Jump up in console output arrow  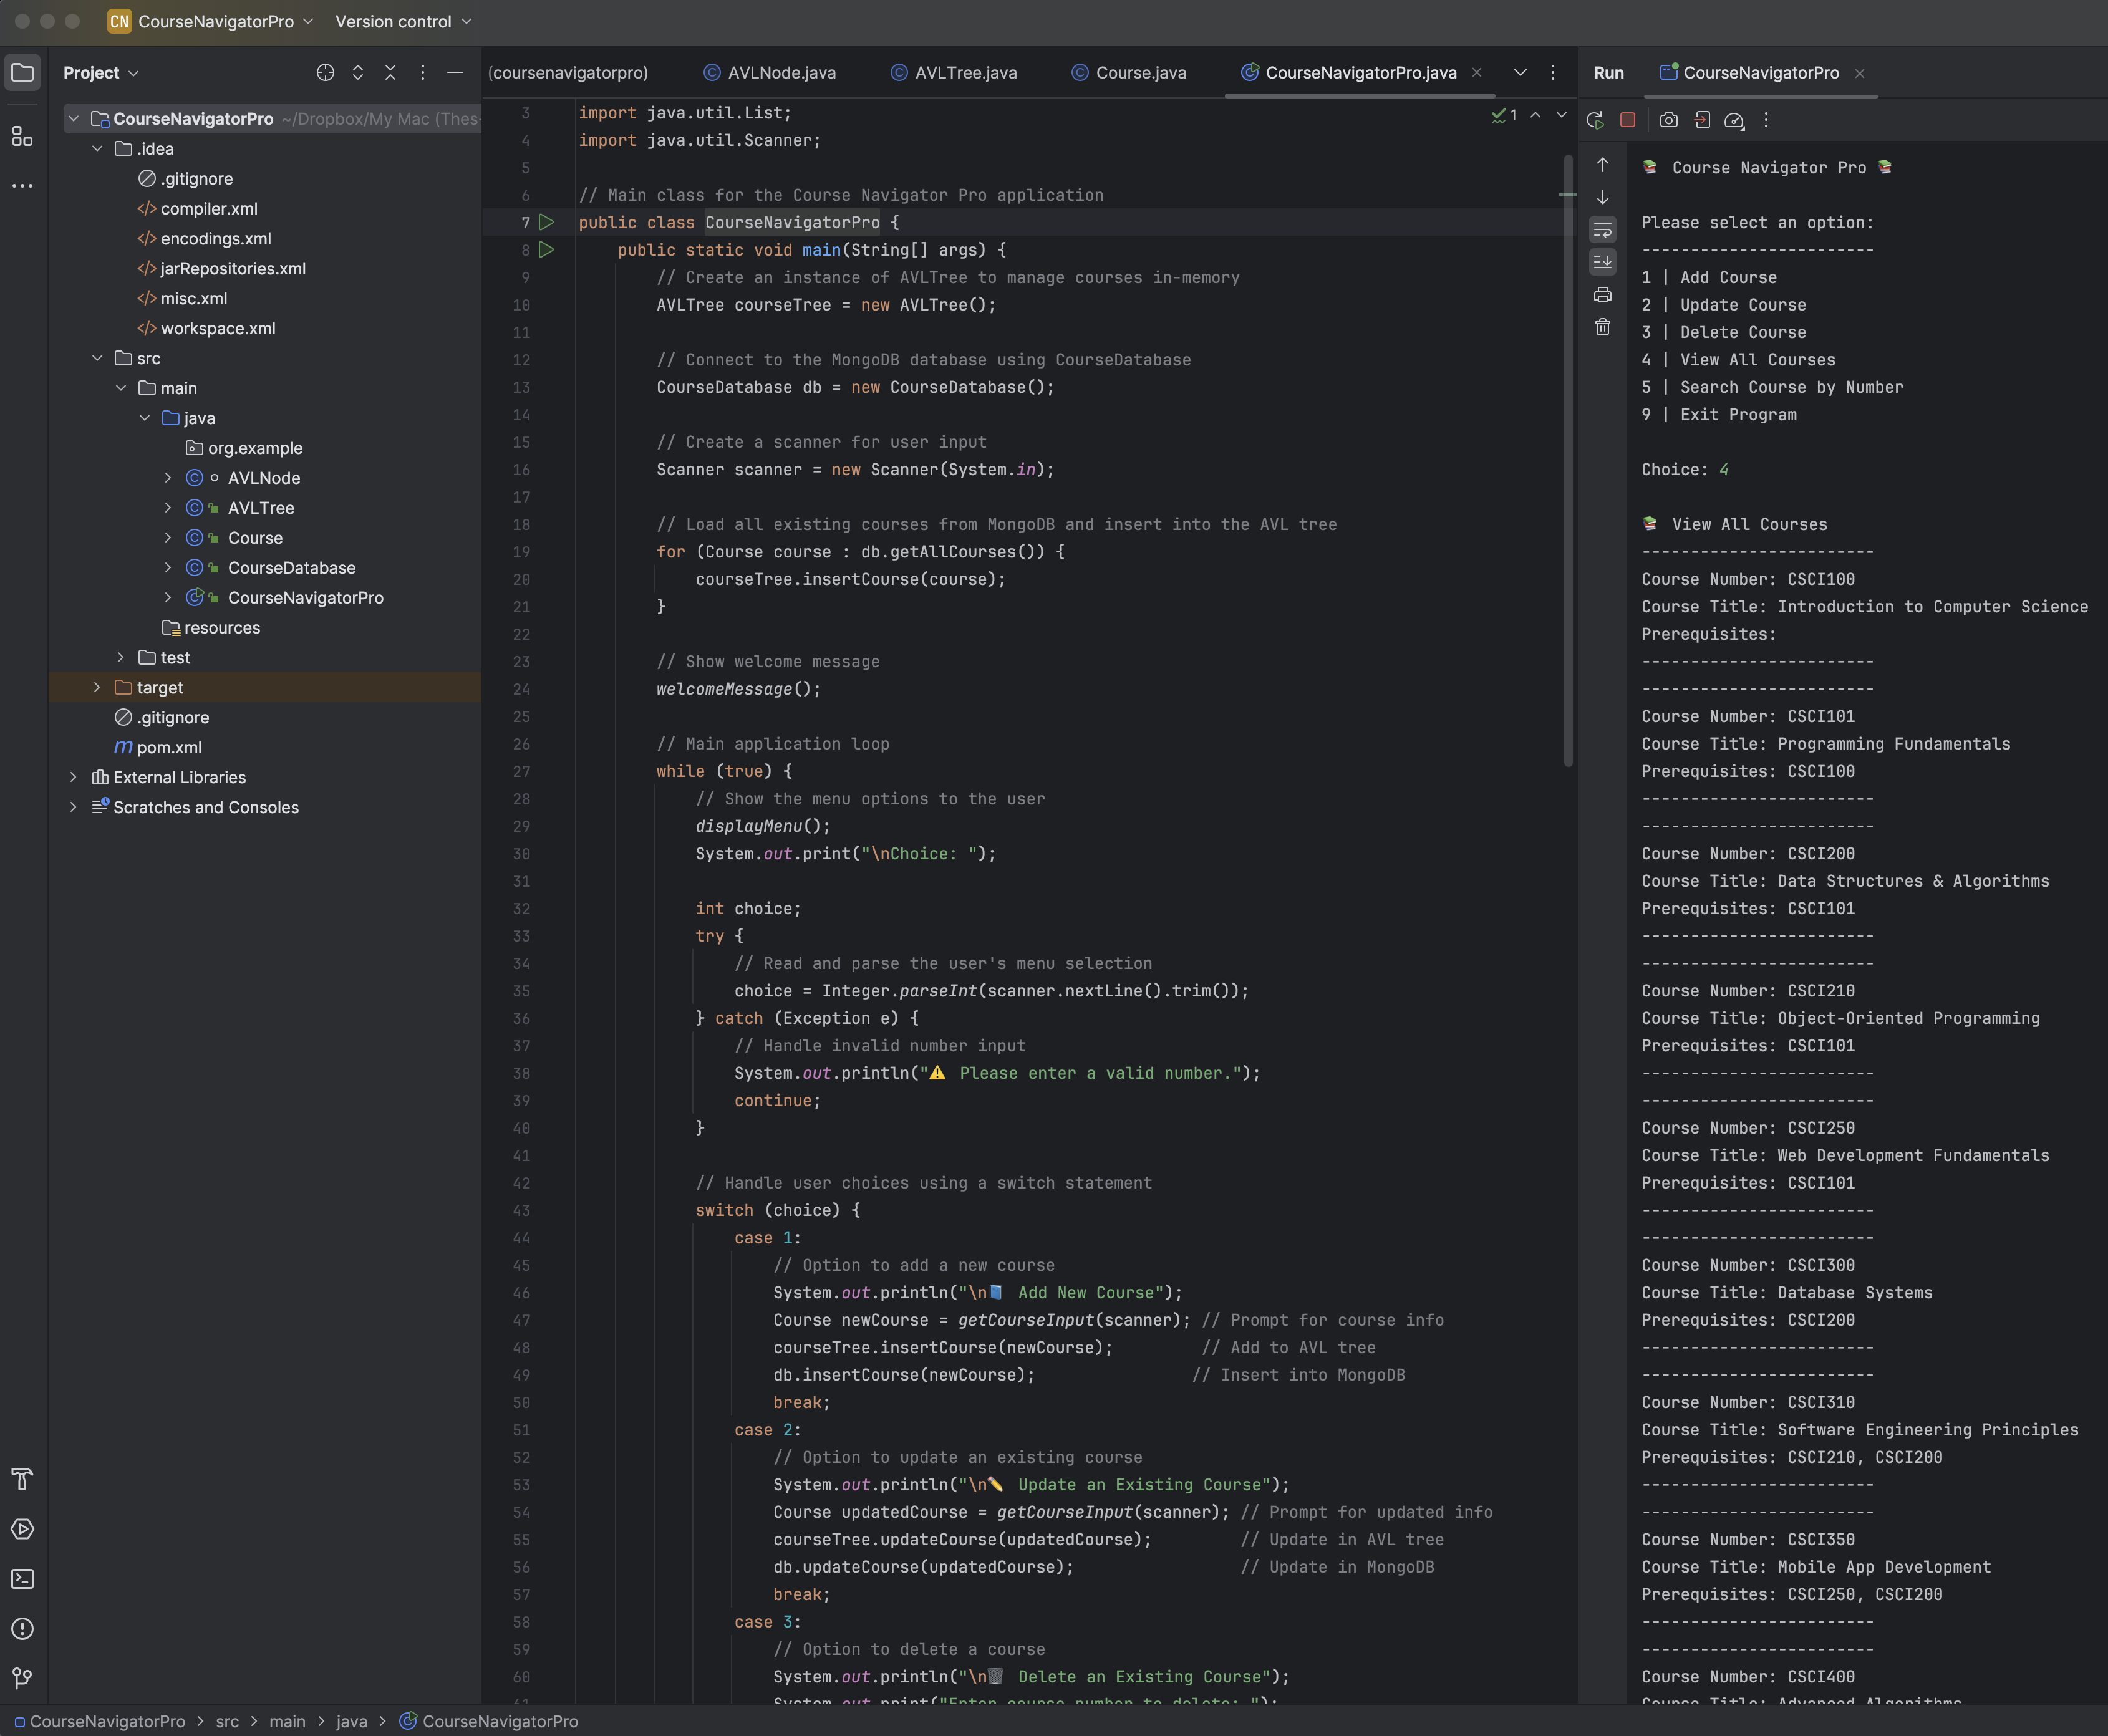point(1603,165)
